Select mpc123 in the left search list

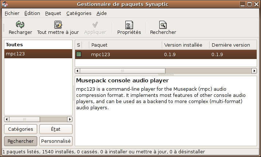(x=38, y=54)
